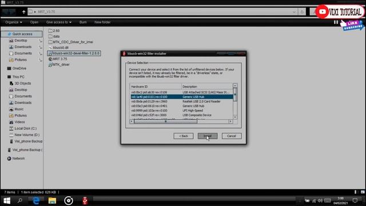Open Downloads under Quick access
The image size is (366, 206).
(x=23, y=47)
